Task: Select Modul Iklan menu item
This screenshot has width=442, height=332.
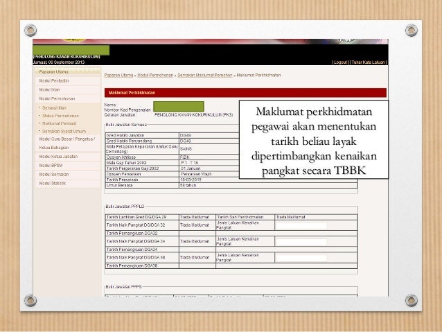Action: pos(49,89)
